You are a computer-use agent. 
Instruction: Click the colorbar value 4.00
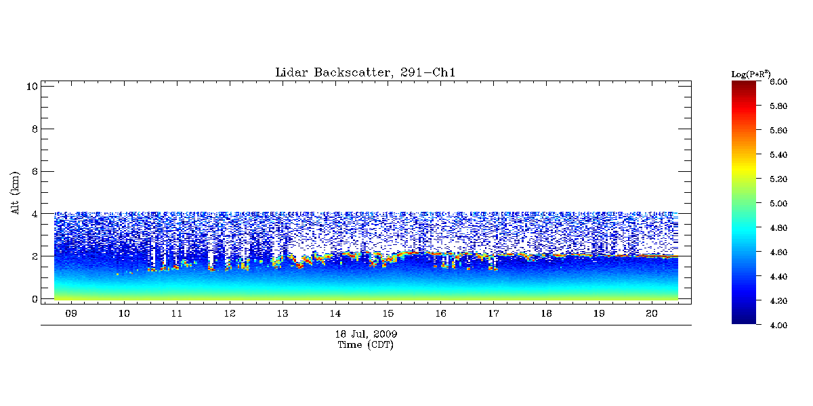pyautogui.click(x=778, y=325)
